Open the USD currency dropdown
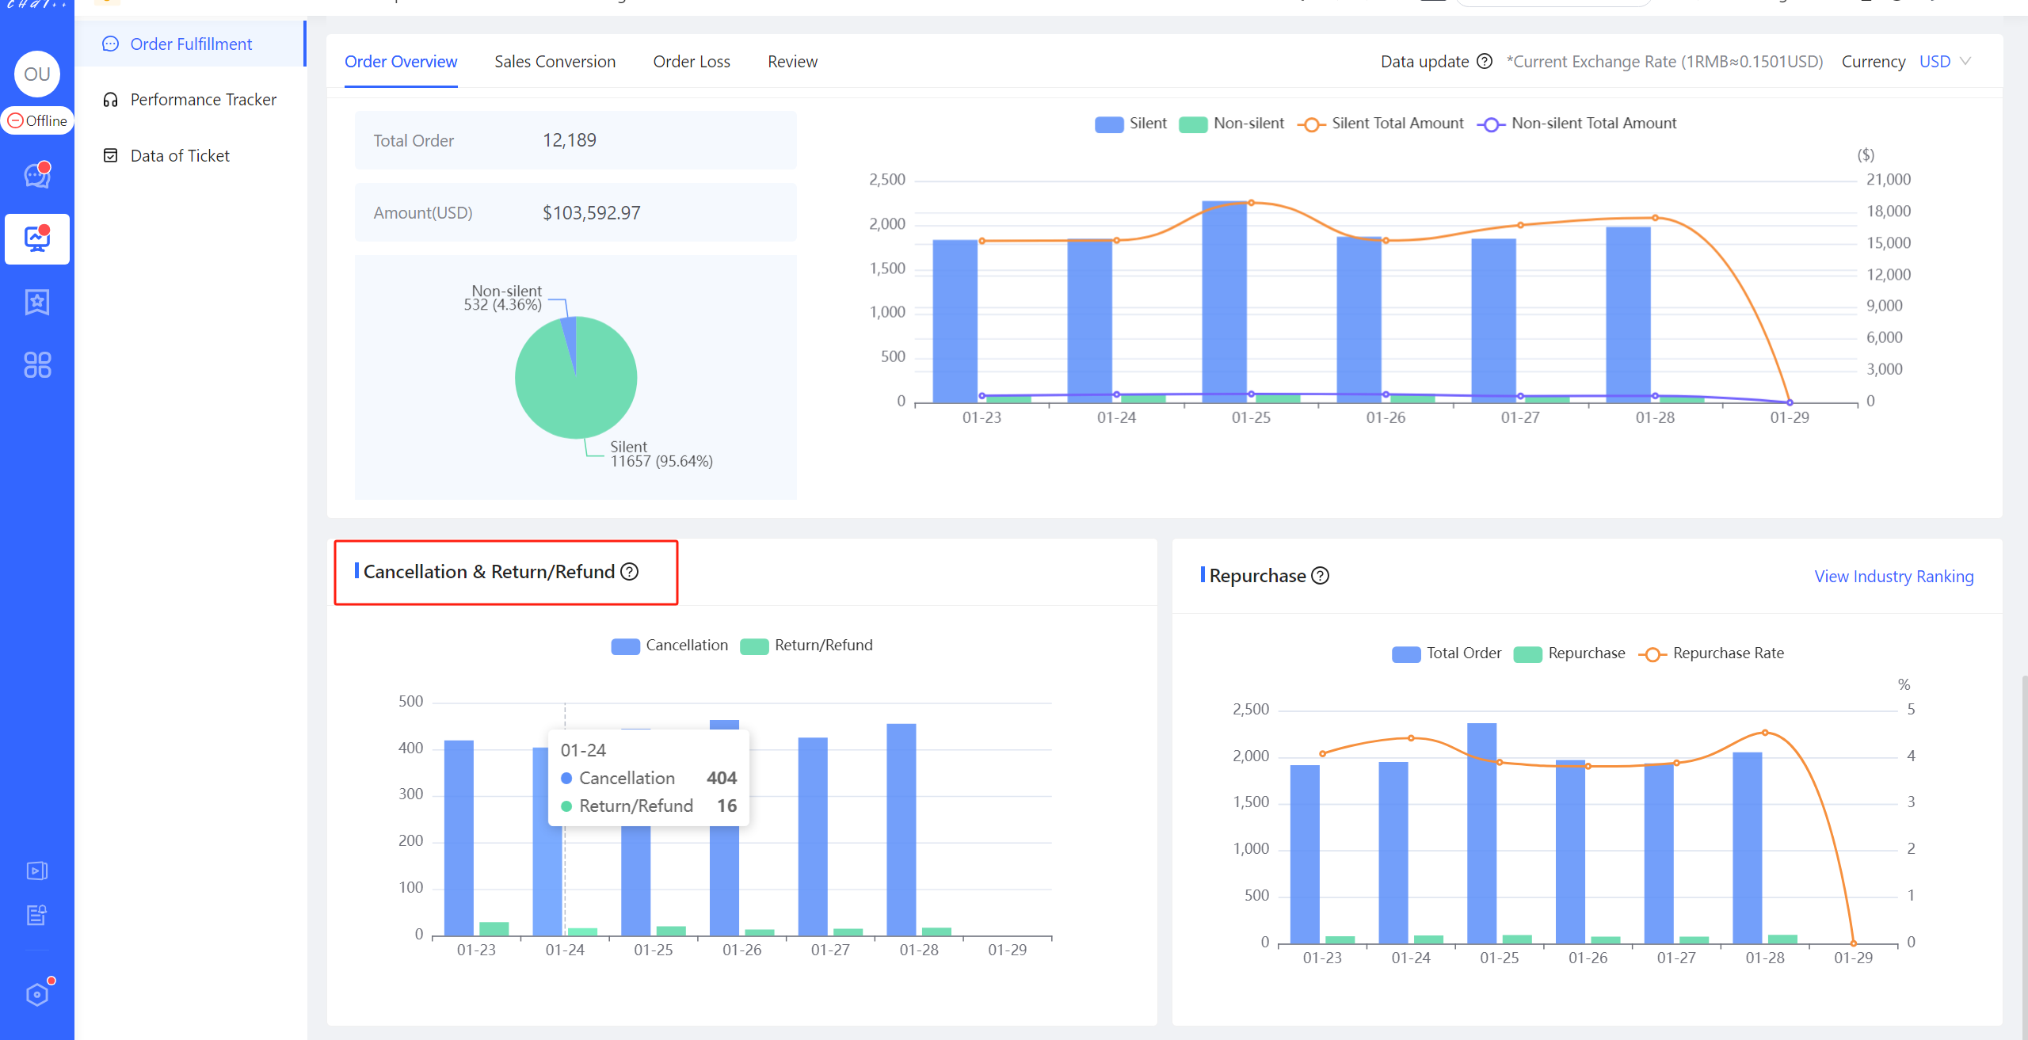The height and width of the screenshot is (1040, 2028). click(x=1945, y=62)
